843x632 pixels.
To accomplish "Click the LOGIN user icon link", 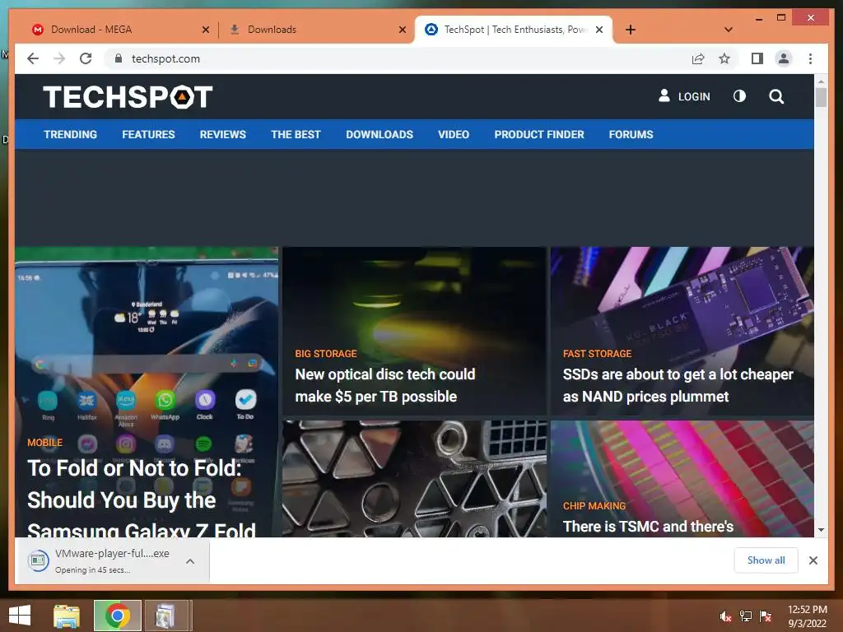I will [x=684, y=96].
